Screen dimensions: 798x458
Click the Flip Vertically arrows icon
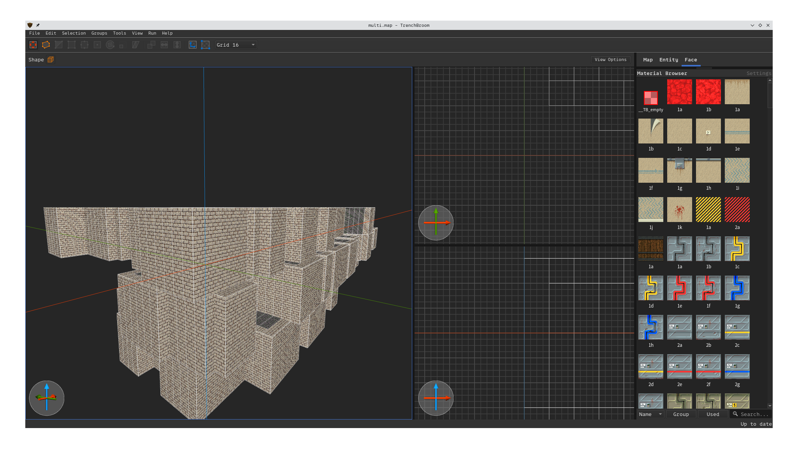[177, 45]
